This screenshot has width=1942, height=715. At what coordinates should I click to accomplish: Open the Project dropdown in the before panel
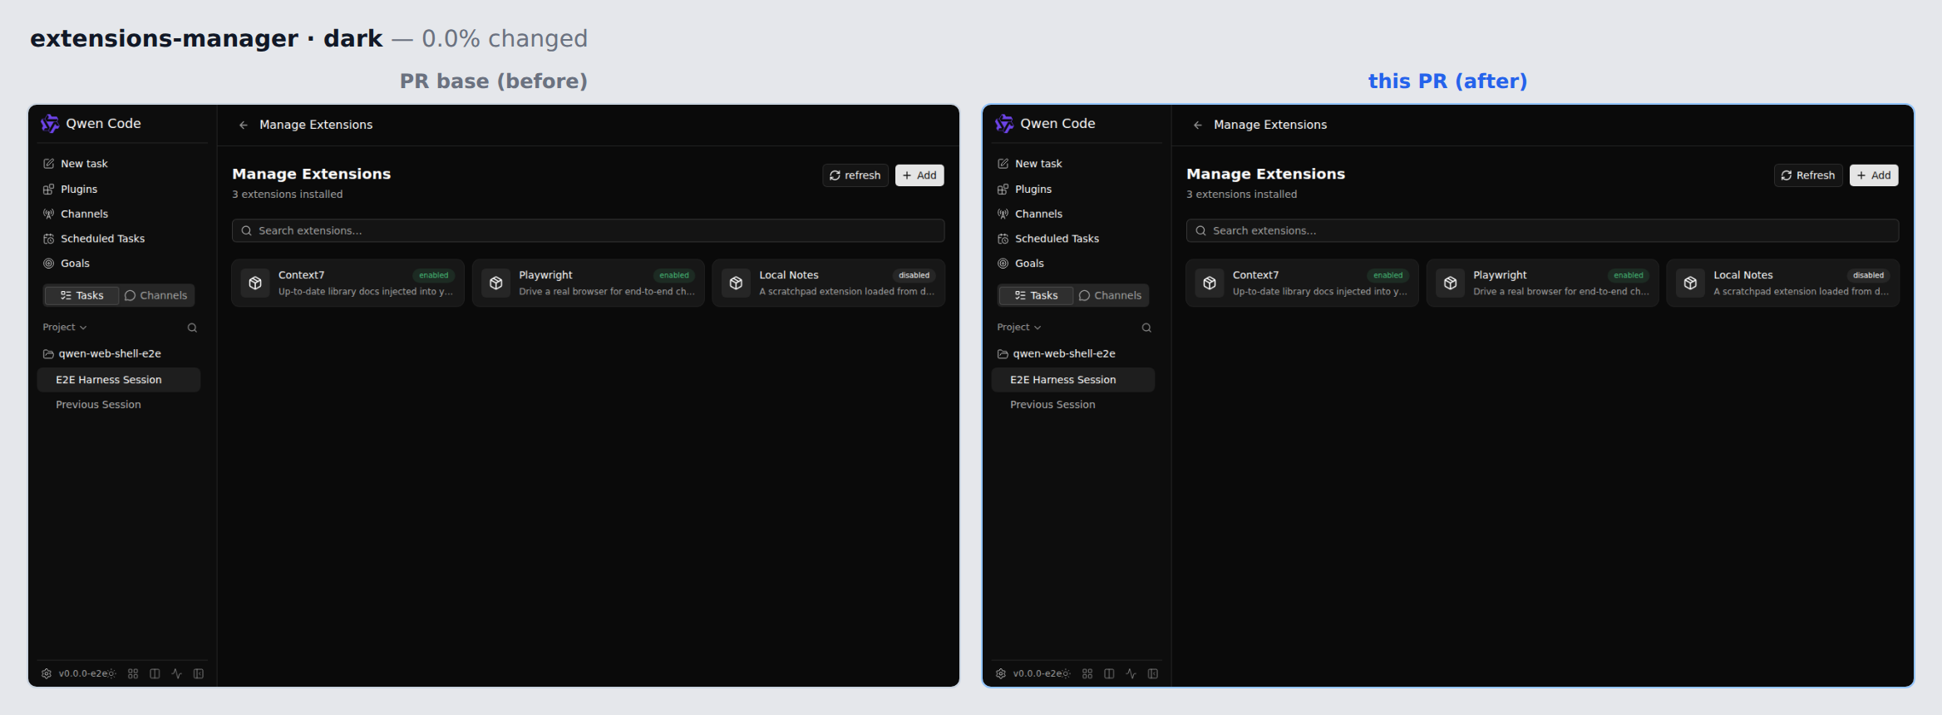coord(65,328)
